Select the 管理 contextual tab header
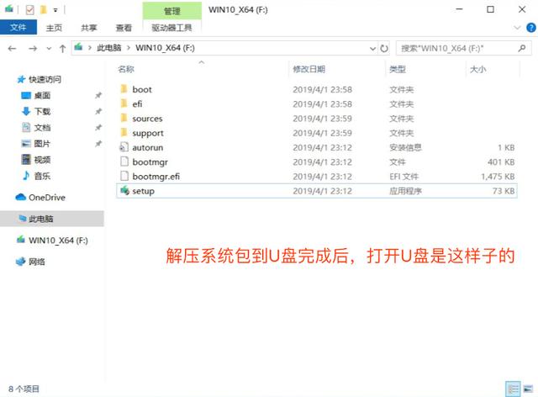 point(171,11)
